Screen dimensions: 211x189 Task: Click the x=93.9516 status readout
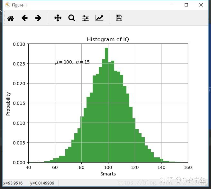[x=13, y=183]
